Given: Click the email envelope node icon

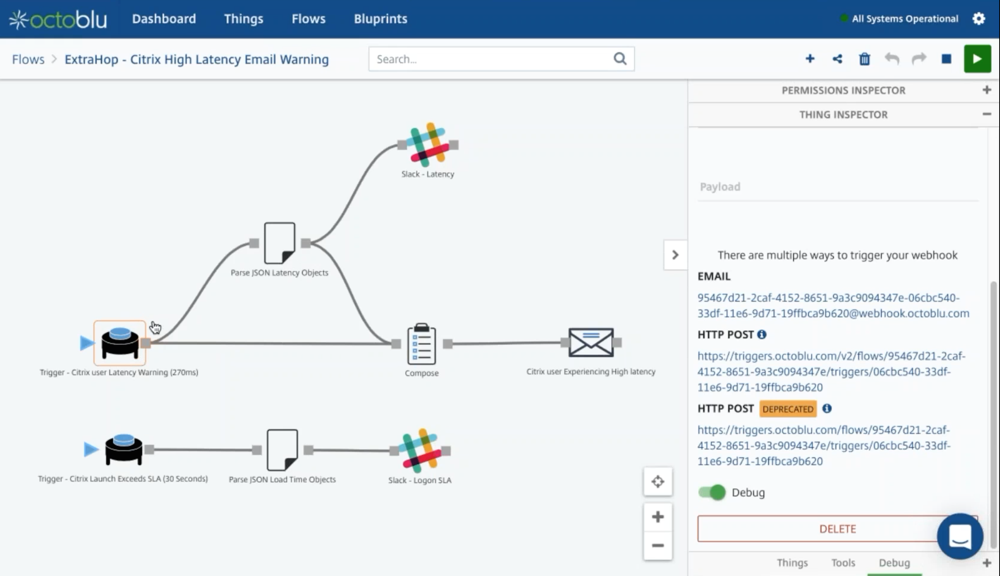Looking at the screenshot, I should [591, 342].
